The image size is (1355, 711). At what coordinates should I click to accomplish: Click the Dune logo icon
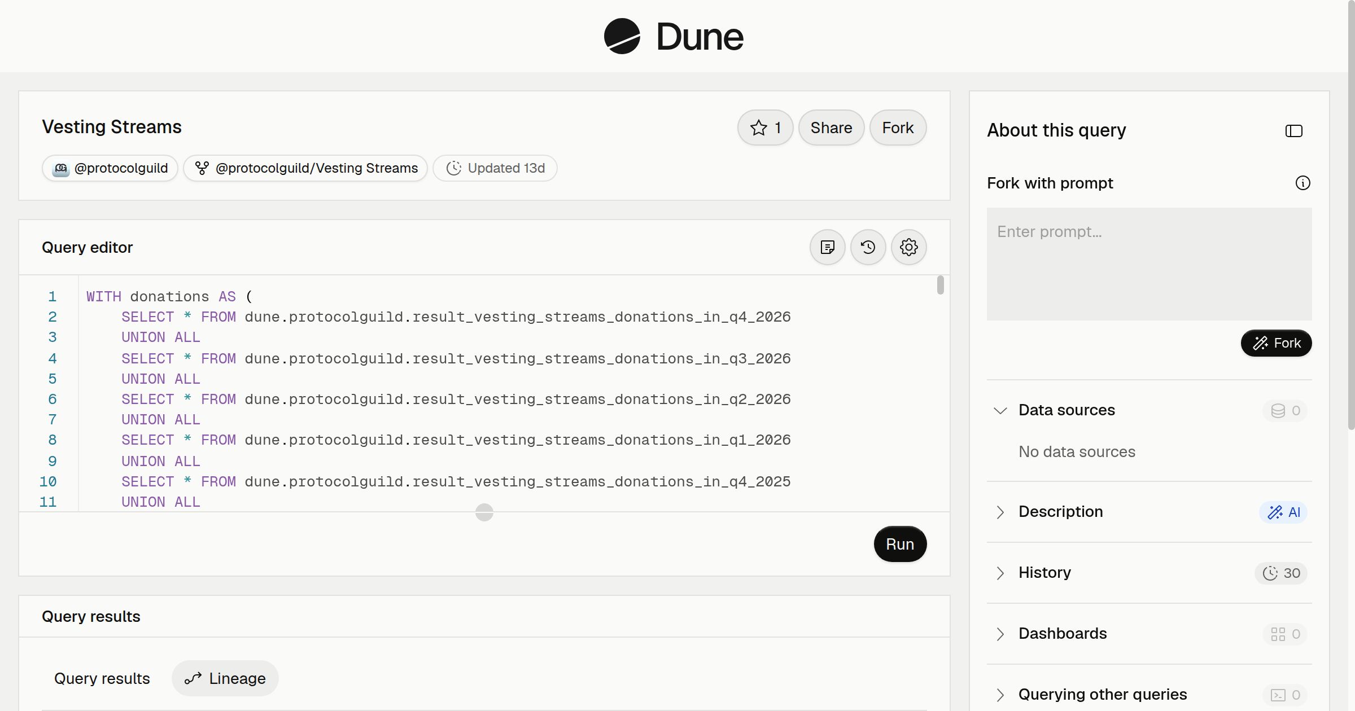pyautogui.click(x=622, y=36)
